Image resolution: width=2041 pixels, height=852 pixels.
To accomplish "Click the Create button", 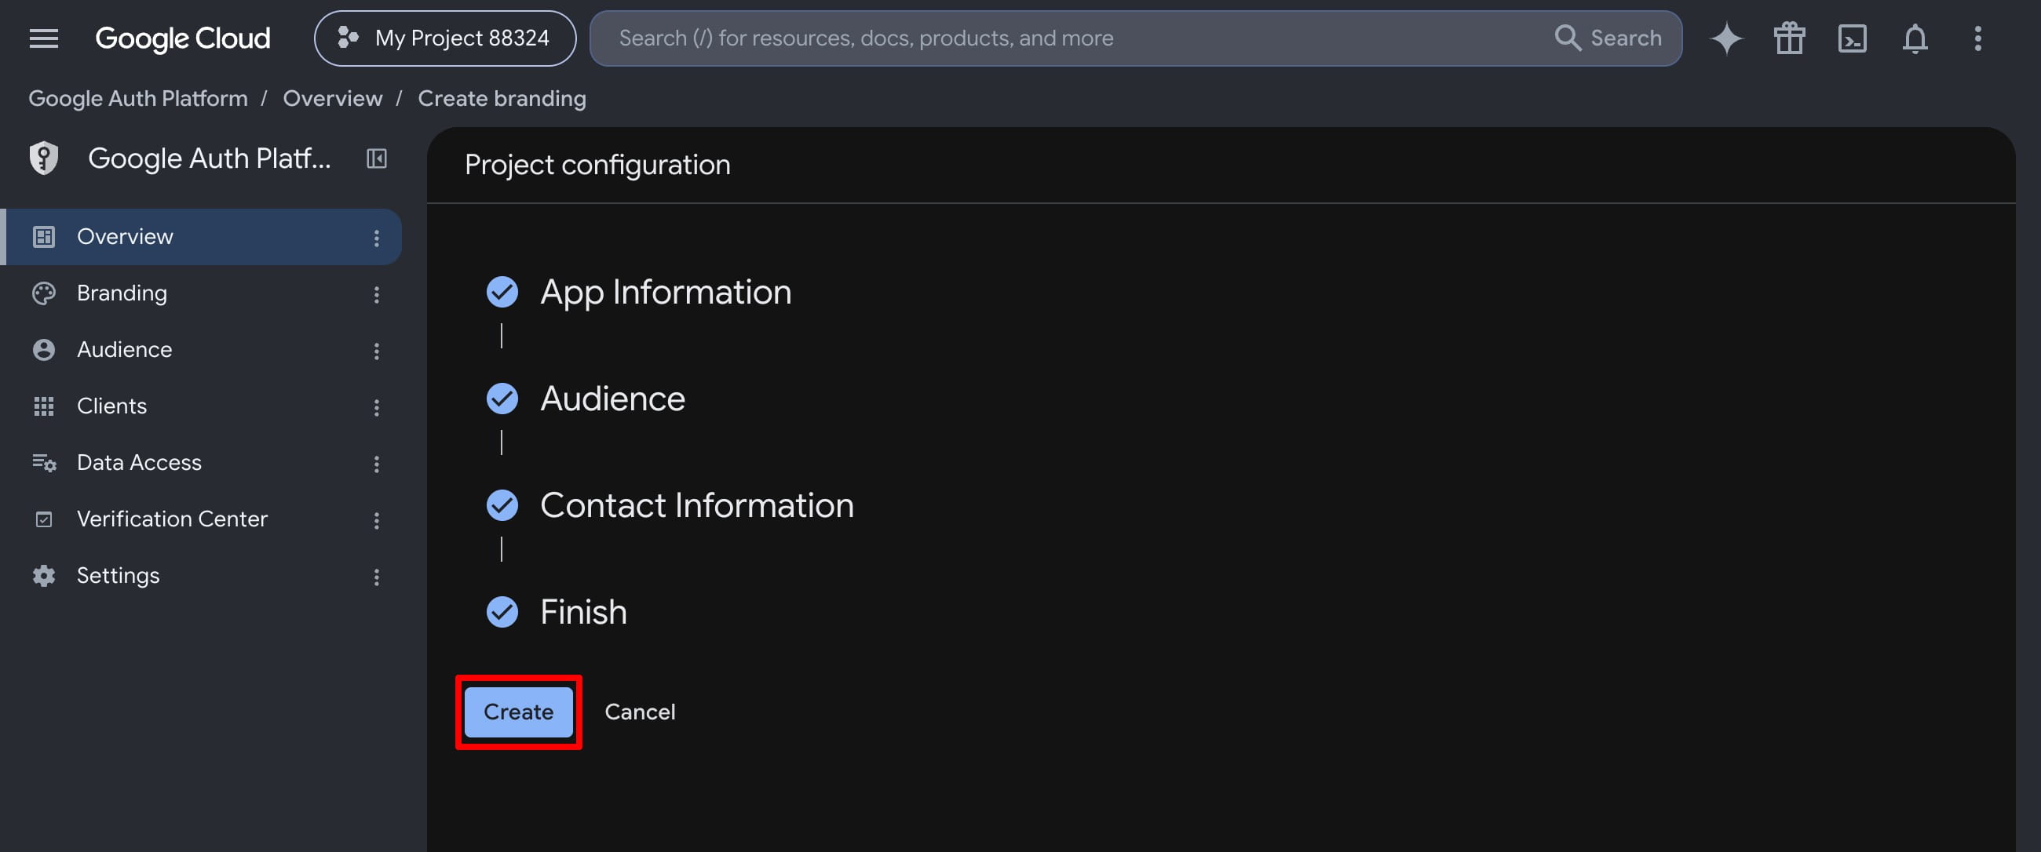I will [518, 712].
